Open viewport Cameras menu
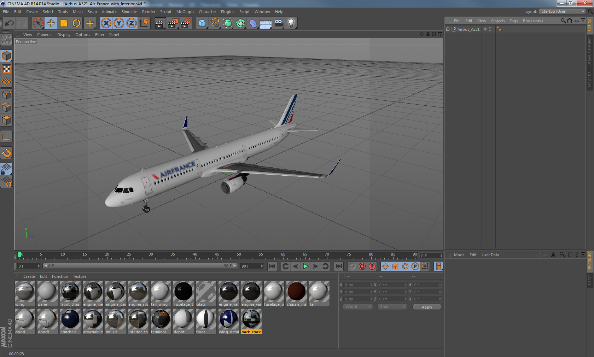This screenshot has width=594, height=357. pos(45,35)
